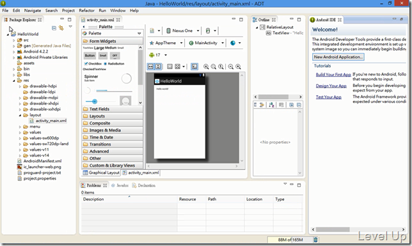This screenshot has height=246, width=412.
Task: Click the zoom in magnifier
Action: (238, 66)
